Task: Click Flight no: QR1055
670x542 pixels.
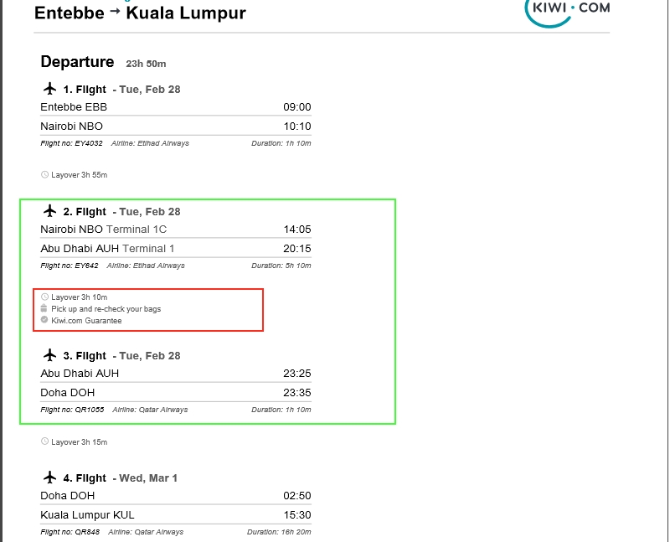Action: [72, 410]
